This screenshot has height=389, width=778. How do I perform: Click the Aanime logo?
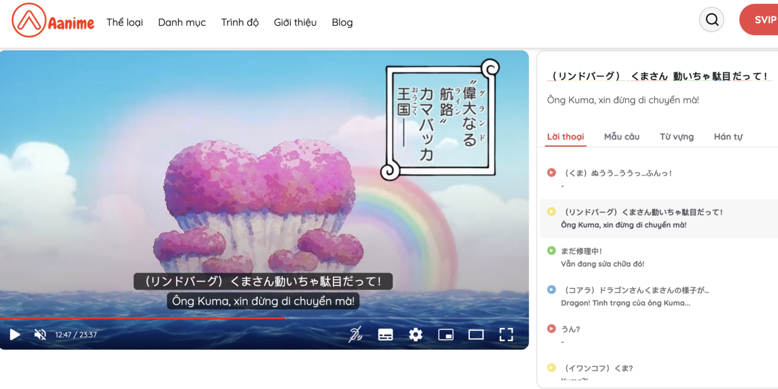coord(53,21)
